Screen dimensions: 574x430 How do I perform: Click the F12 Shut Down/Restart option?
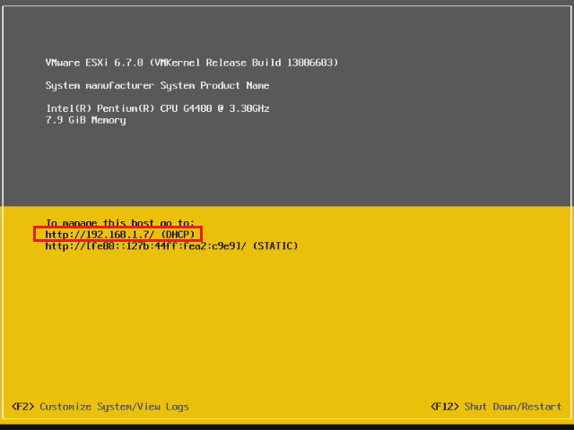[496, 407]
